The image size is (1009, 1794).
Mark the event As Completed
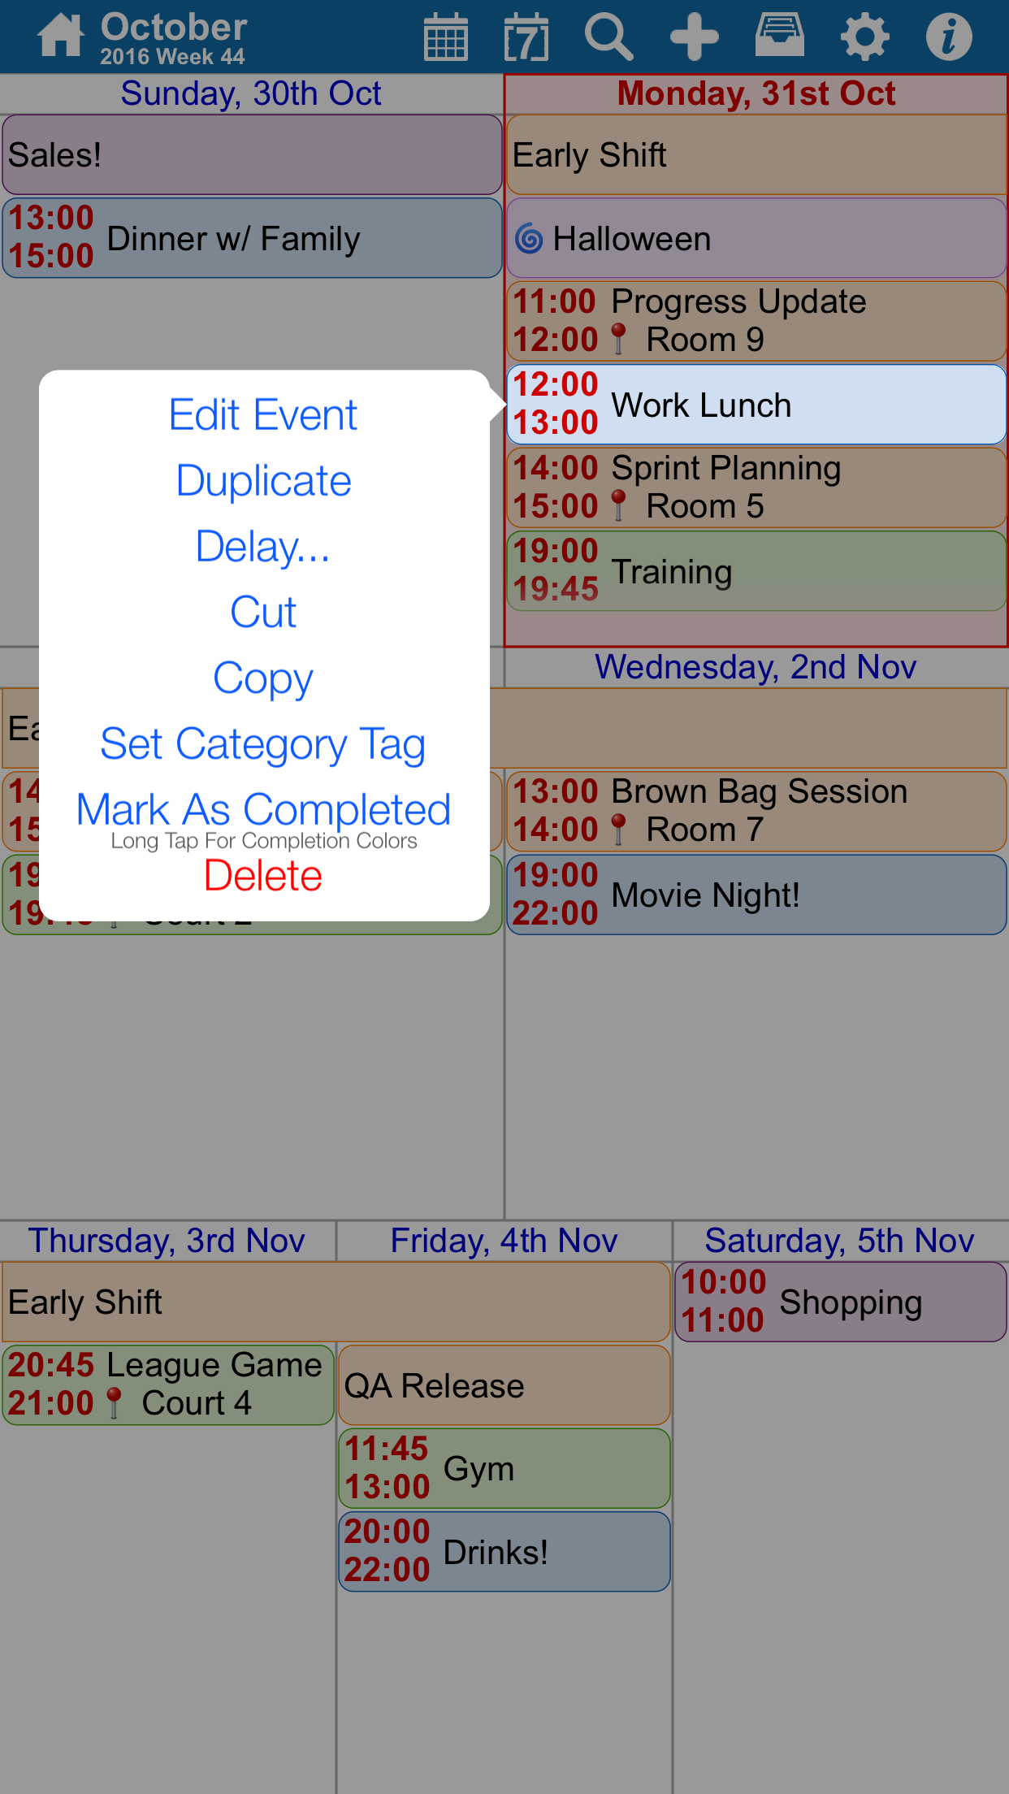point(263,809)
